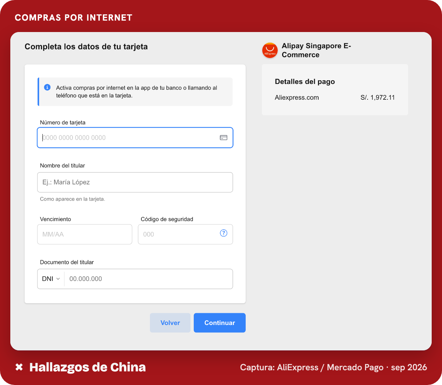
Task: Click the Hallazgos de China footer name
Action: point(88,367)
